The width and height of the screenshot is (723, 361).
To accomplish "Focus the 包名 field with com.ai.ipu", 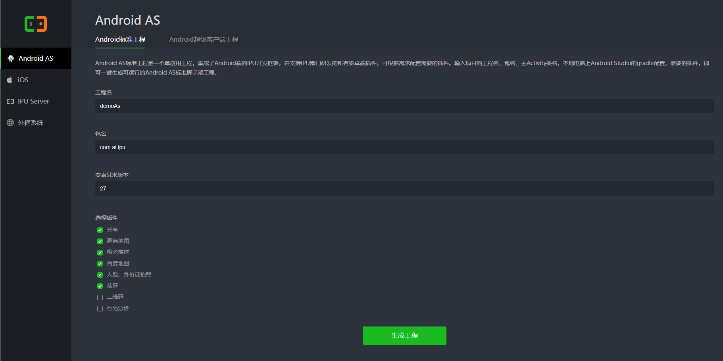I will (x=404, y=147).
